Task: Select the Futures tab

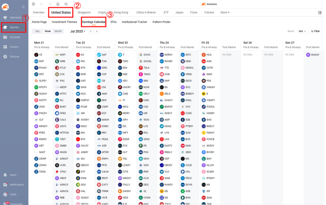Action: (209, 12)
